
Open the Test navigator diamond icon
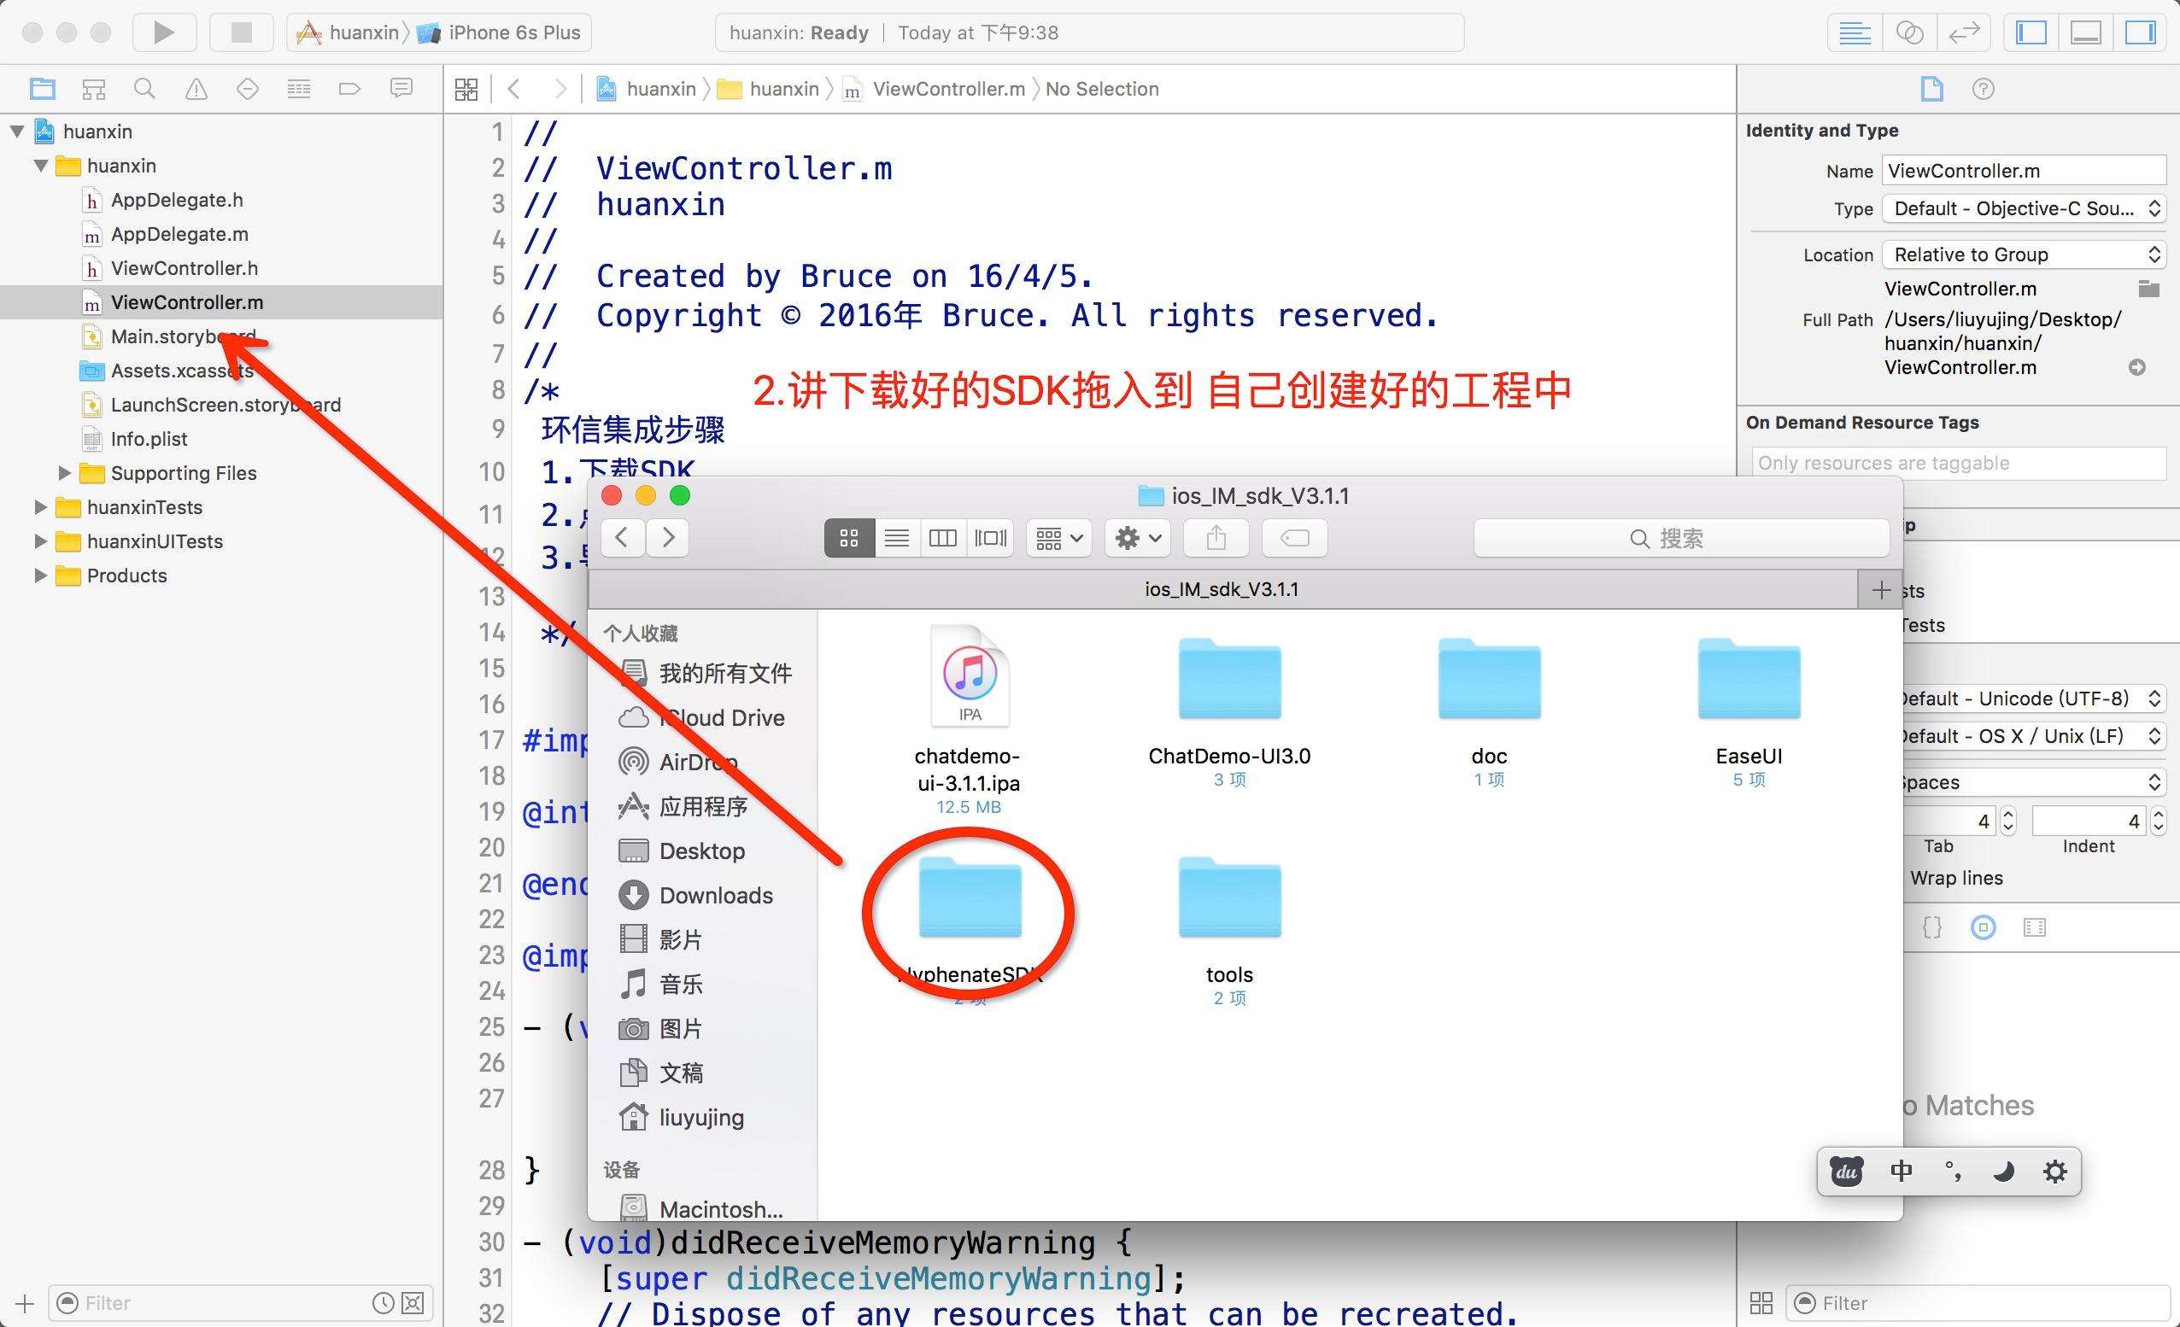pyautogui.click(x=248, y=89)
